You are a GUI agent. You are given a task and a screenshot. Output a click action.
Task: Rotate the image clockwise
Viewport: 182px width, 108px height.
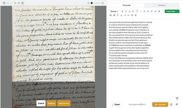[x=18, y=3]
